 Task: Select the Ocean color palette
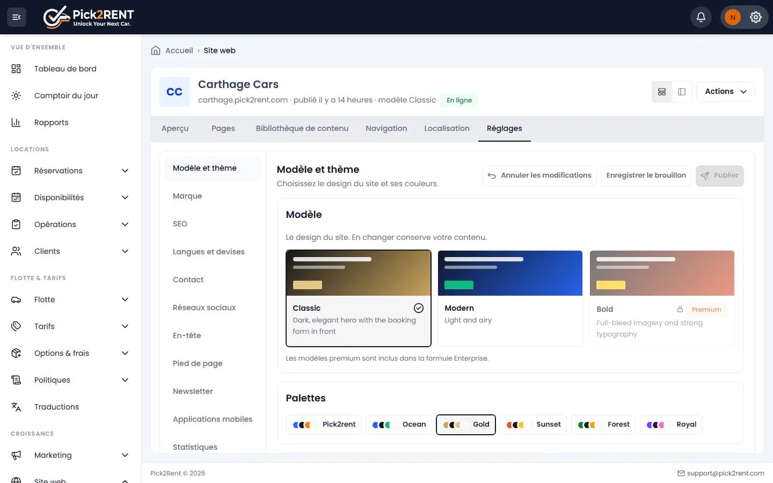click(399, 425)
